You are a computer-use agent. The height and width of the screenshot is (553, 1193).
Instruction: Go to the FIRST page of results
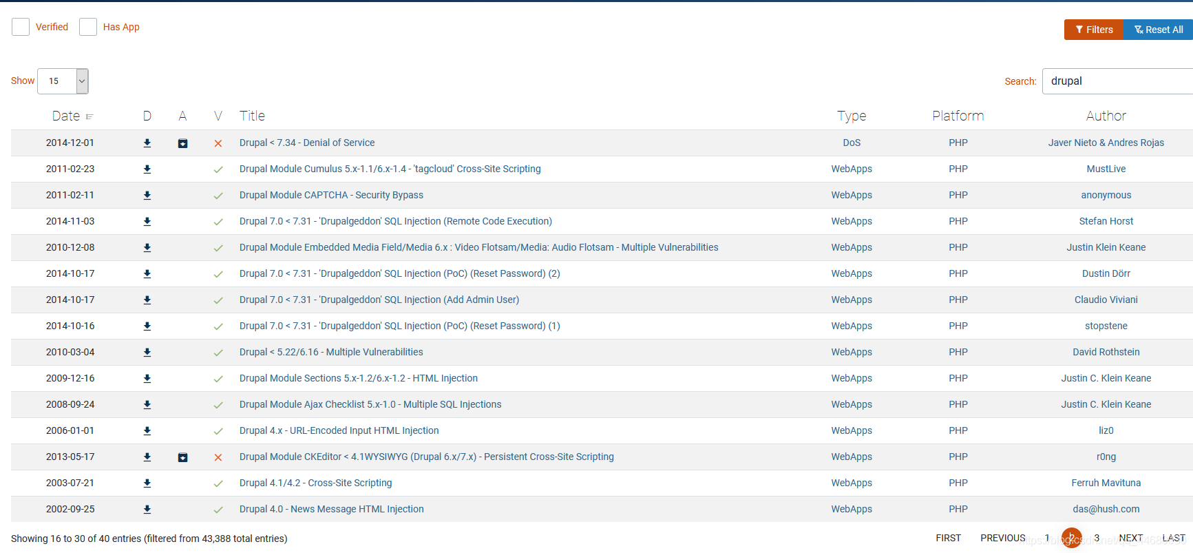click(x=948, y=538)
